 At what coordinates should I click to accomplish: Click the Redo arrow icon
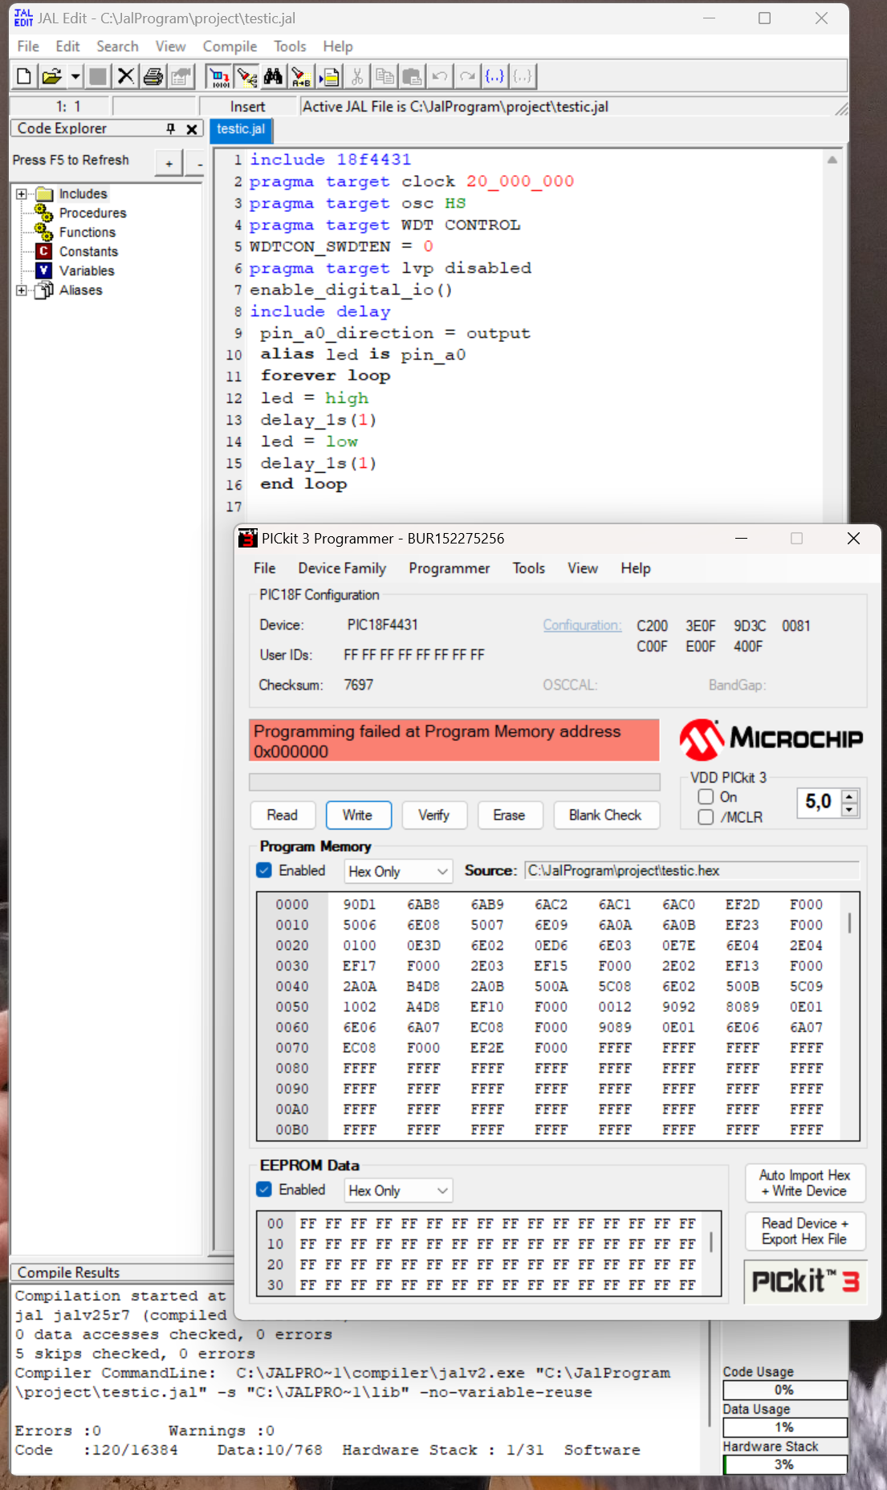[x=466, y=76]
